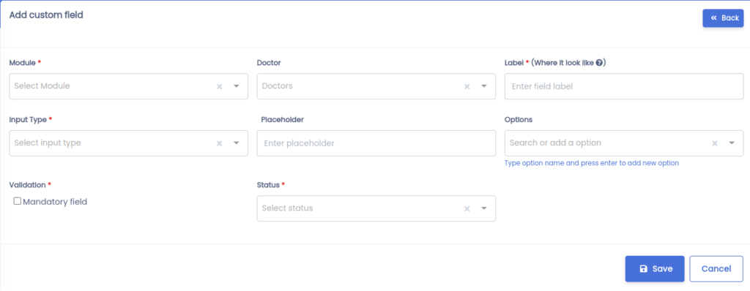Viewport: 750px width, 291px height.
Task: Expand the Status dropdown arrow
Action: (484, 208)
